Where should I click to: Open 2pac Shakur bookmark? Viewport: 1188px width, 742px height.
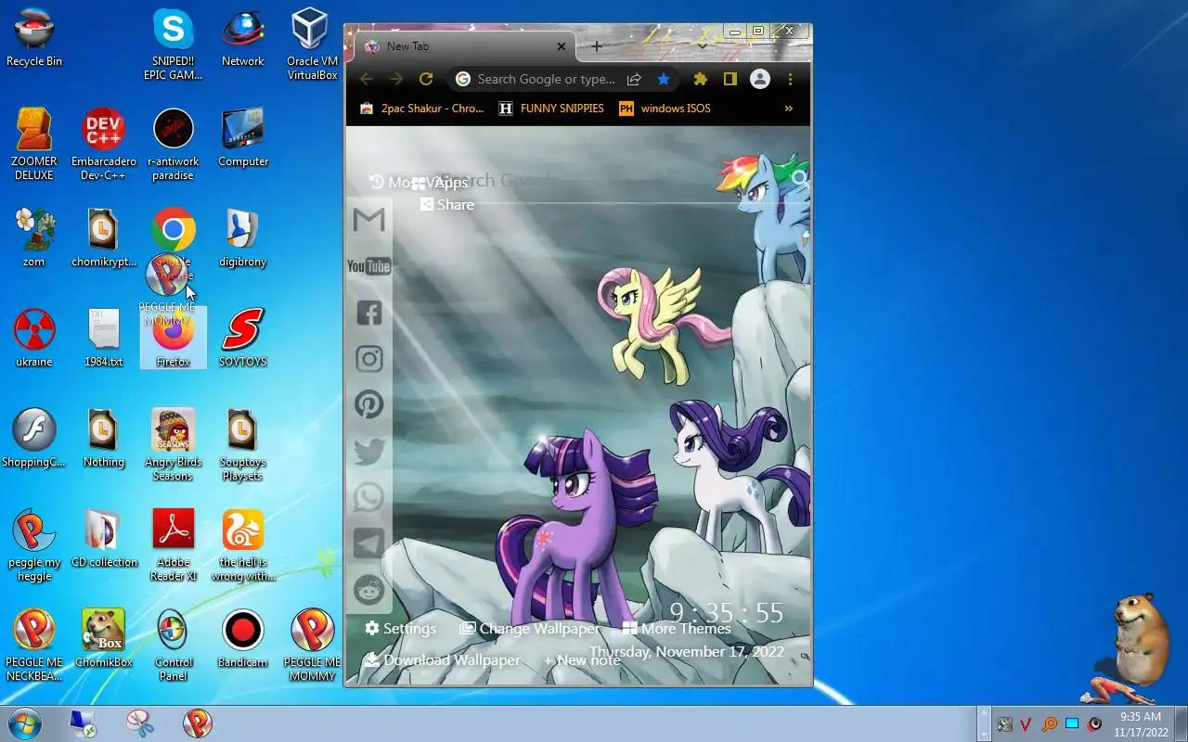(421, 109)
